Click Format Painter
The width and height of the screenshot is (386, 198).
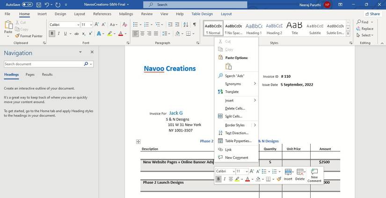pos(29,36)
